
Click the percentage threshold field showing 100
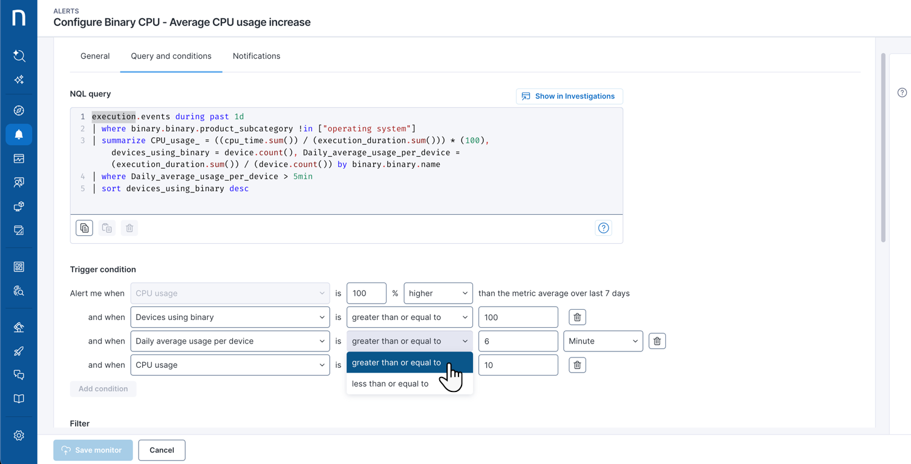point(366,293)
